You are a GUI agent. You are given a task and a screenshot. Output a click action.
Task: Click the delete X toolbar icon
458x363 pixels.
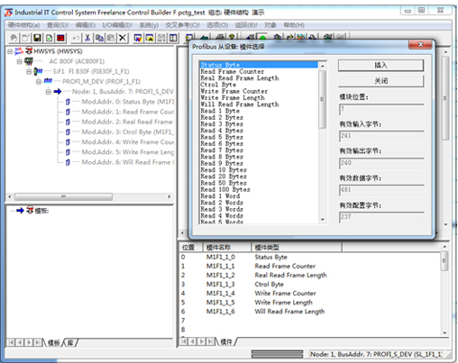coord(123,38)
